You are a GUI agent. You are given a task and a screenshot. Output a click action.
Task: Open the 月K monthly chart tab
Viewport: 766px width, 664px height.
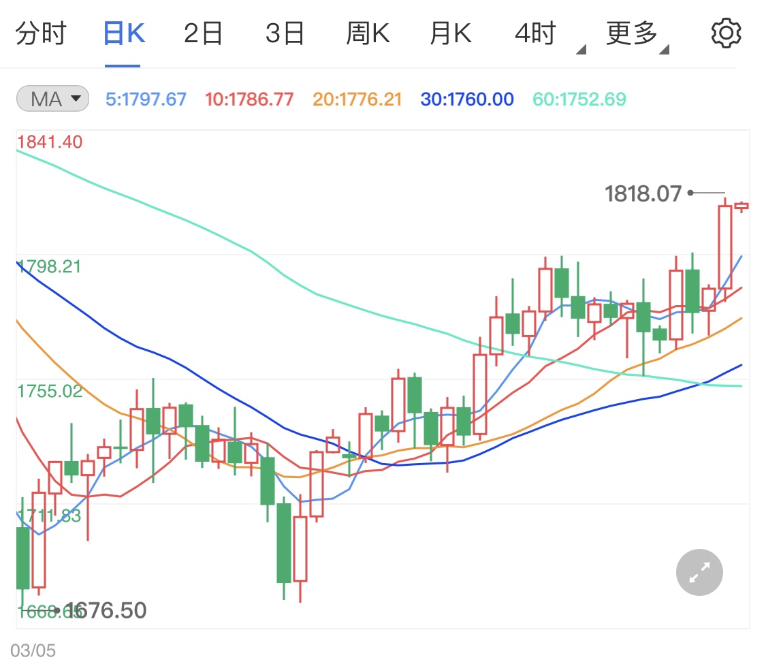coord(451,34)
